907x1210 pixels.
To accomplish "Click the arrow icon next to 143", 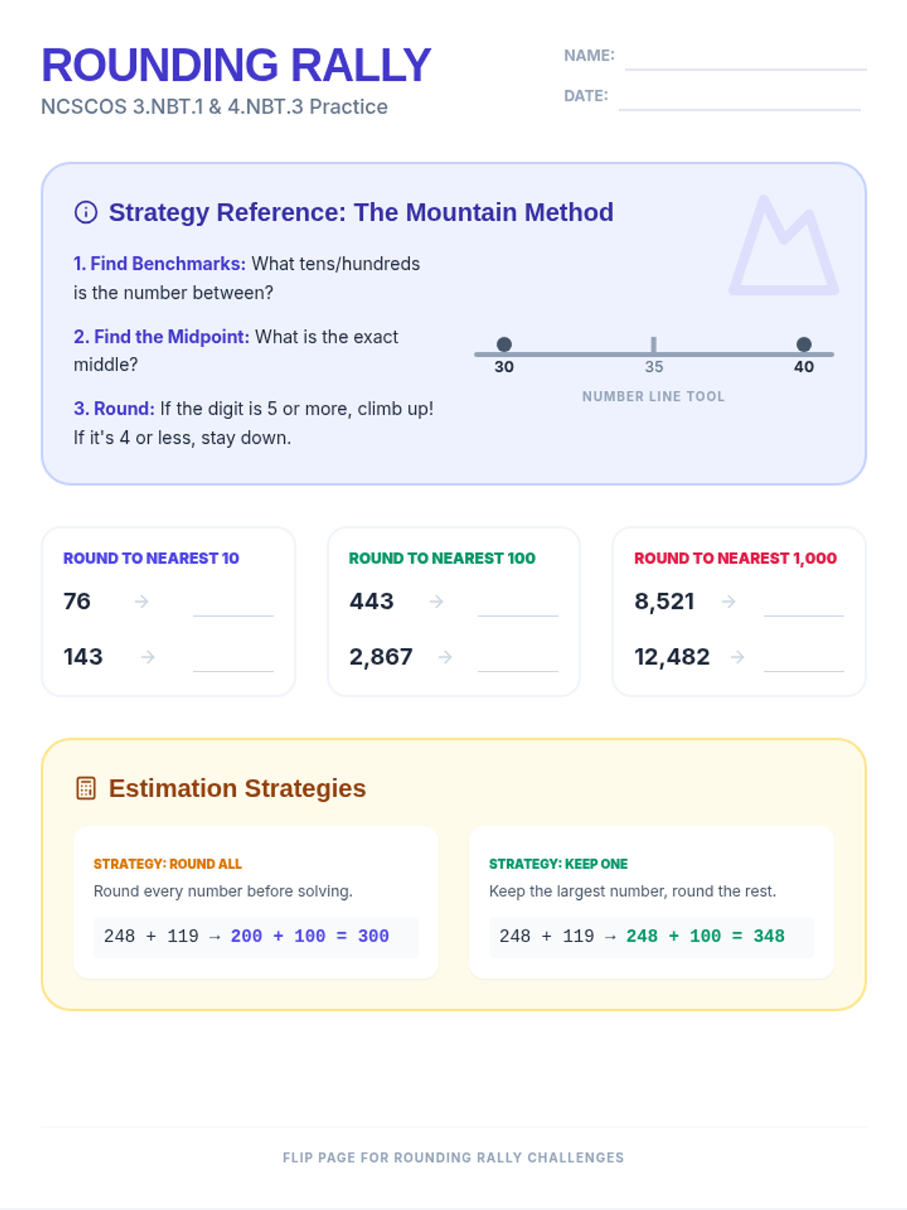I will (x=147, y=657).
